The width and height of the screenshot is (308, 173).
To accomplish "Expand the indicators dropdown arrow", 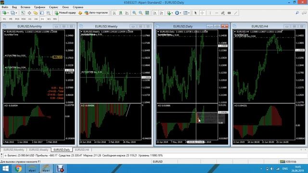I will pos(172,13).
